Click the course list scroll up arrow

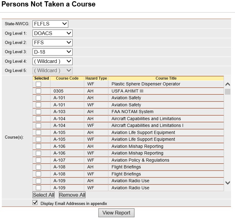[x=228, y=84]
